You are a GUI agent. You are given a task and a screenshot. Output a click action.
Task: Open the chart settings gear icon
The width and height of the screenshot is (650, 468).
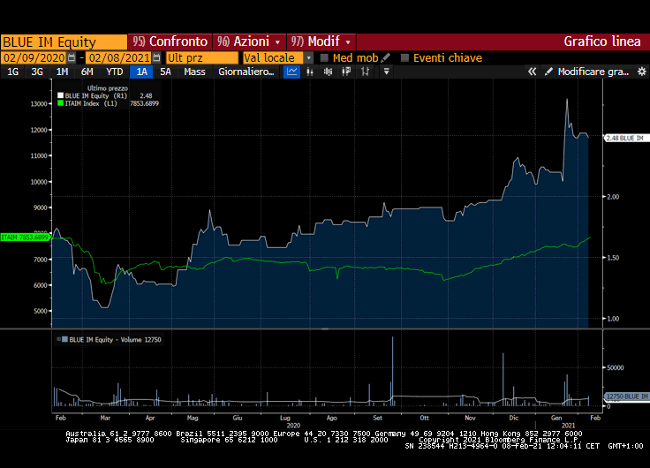tap(641, 72)
